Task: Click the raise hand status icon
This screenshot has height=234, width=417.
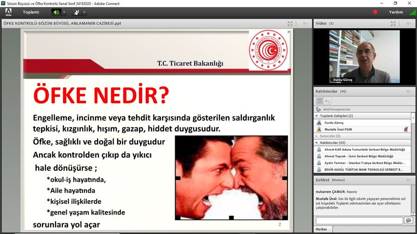Action: 77,12
